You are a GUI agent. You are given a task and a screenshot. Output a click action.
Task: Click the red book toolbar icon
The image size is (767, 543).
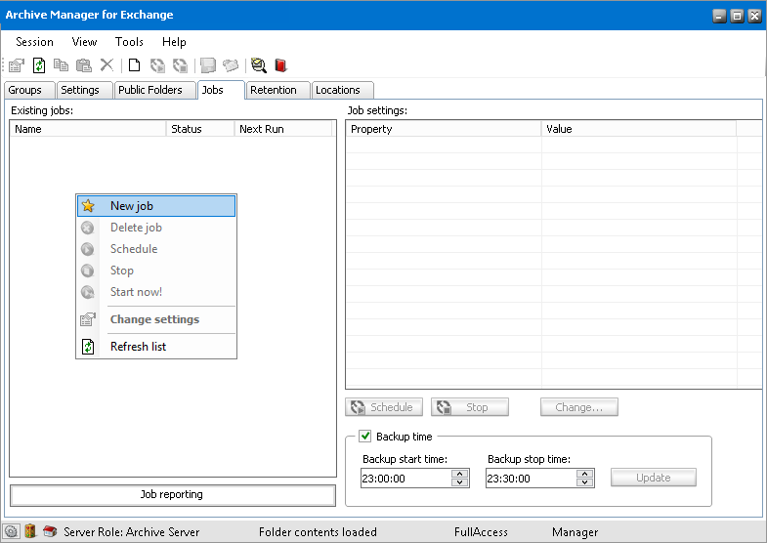coord(280,65)
